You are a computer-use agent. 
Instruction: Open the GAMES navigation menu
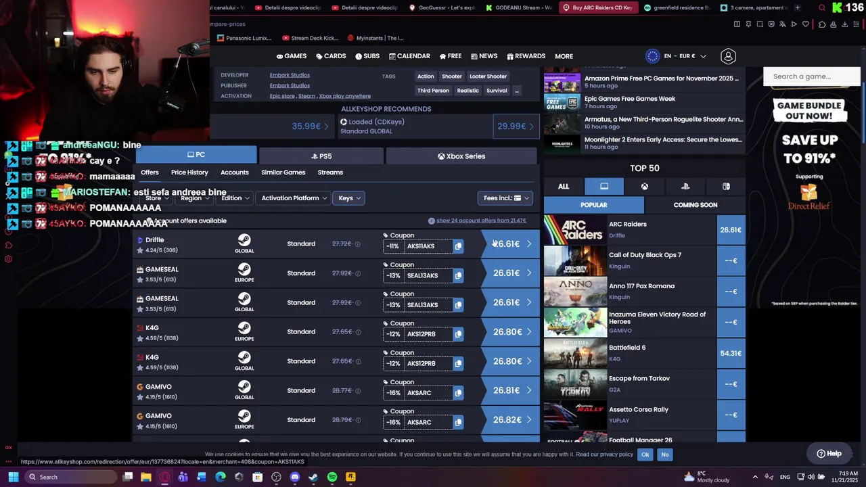pos(292,56)
